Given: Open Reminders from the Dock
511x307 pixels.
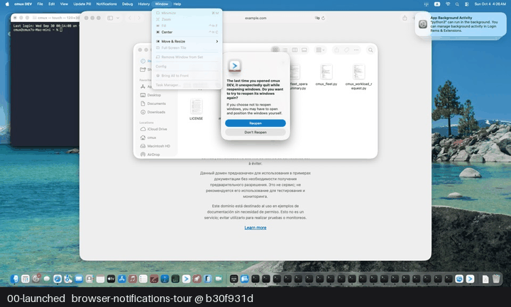Looking at the screenshot, I should (x=143, y=279).
